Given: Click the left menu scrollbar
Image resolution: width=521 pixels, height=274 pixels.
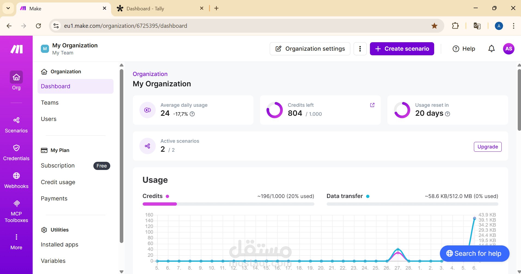Looking at the screenshot, I should [121, 156].
